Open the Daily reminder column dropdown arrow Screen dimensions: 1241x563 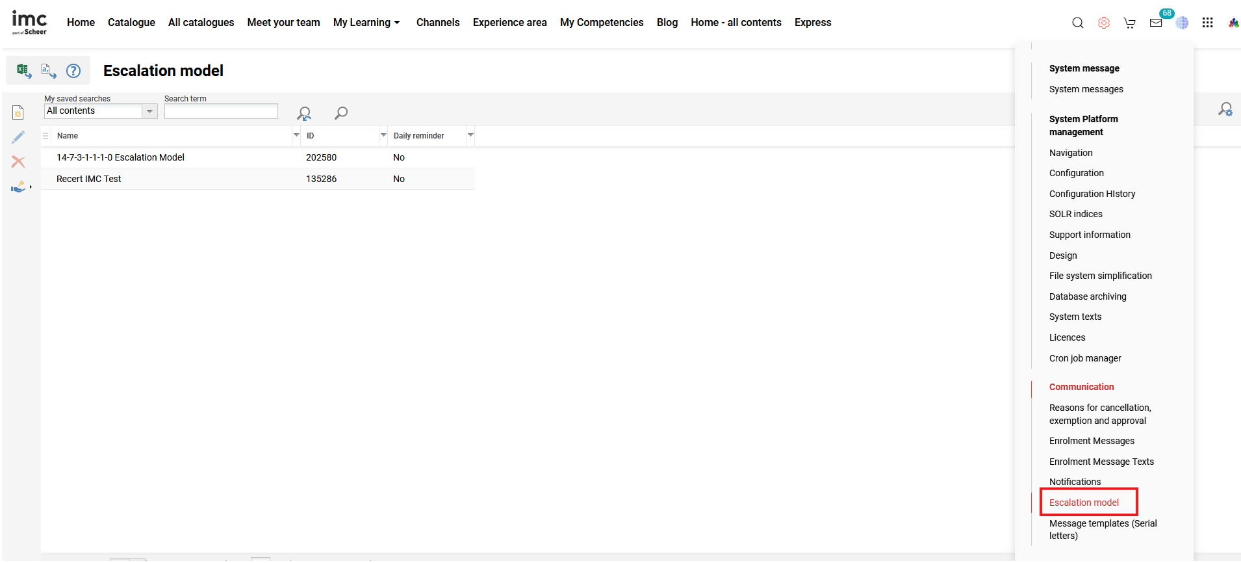[x=470, y=135]
